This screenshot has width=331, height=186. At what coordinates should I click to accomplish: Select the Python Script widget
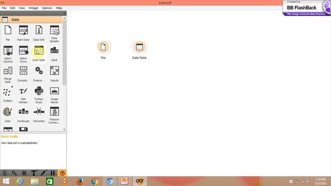click(39, 95)
